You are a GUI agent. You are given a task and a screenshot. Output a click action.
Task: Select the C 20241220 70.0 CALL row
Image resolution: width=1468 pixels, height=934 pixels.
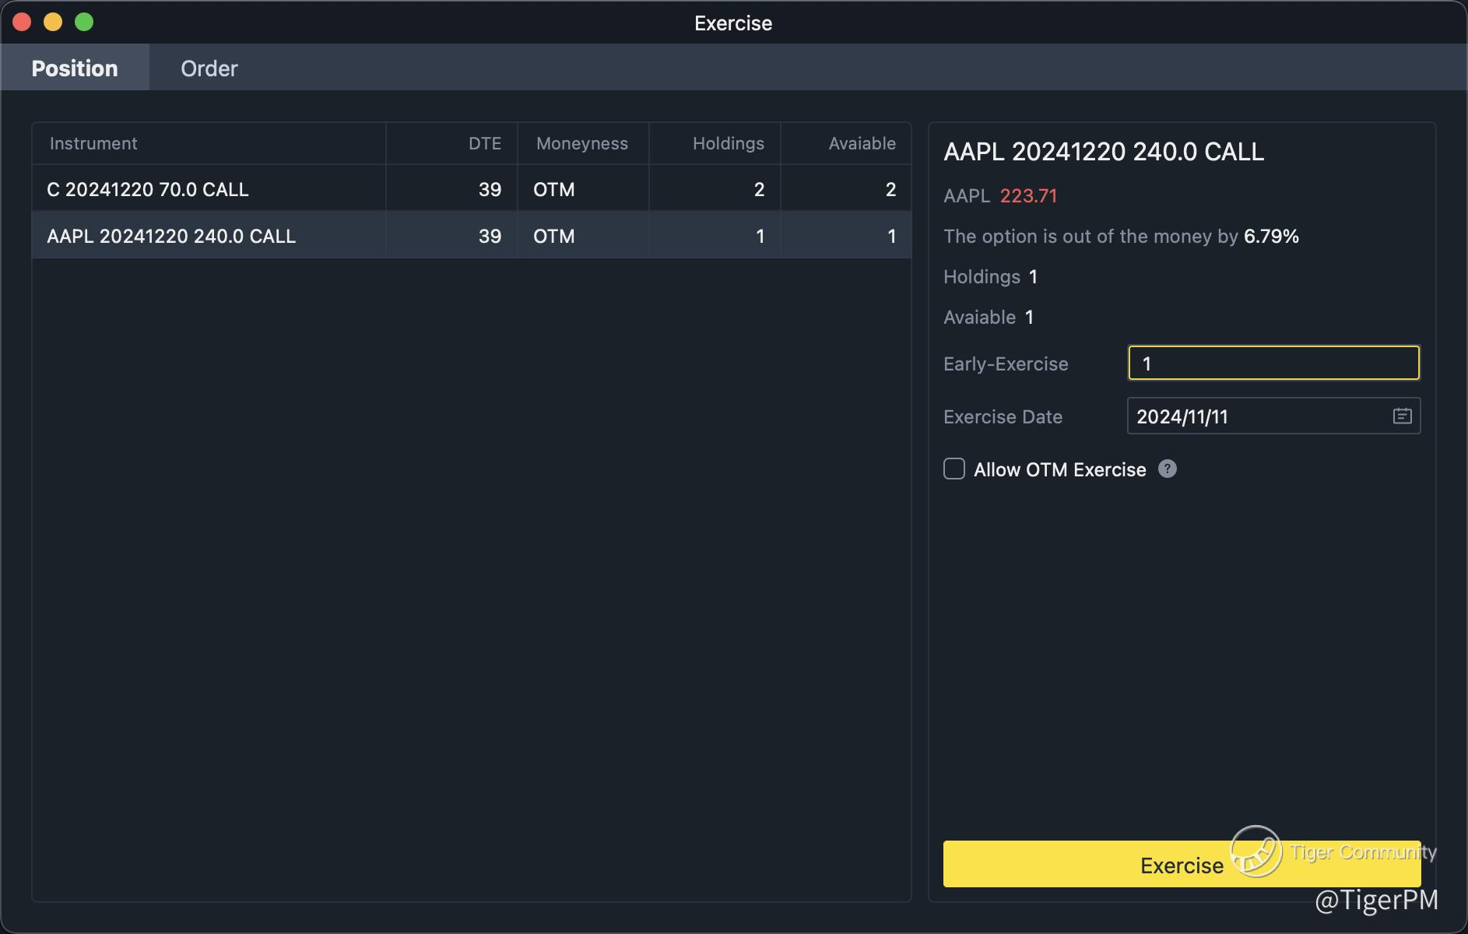(x=472, y=189)
